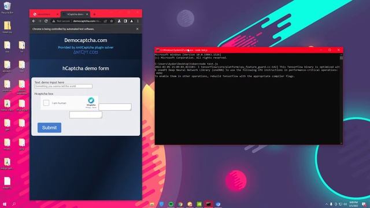Open the notification center icon
Image resolution: width=370 pixels, height=208 pixels.
point(364,204)
